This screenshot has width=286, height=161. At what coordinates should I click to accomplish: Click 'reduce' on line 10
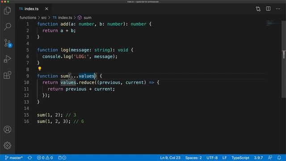[x=86, y=82]
